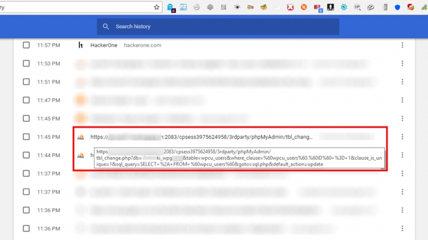Click the red and green tag extension icon
Viewport: 428px width, 240px height.
pyautogui.click(x=250, y=7)
